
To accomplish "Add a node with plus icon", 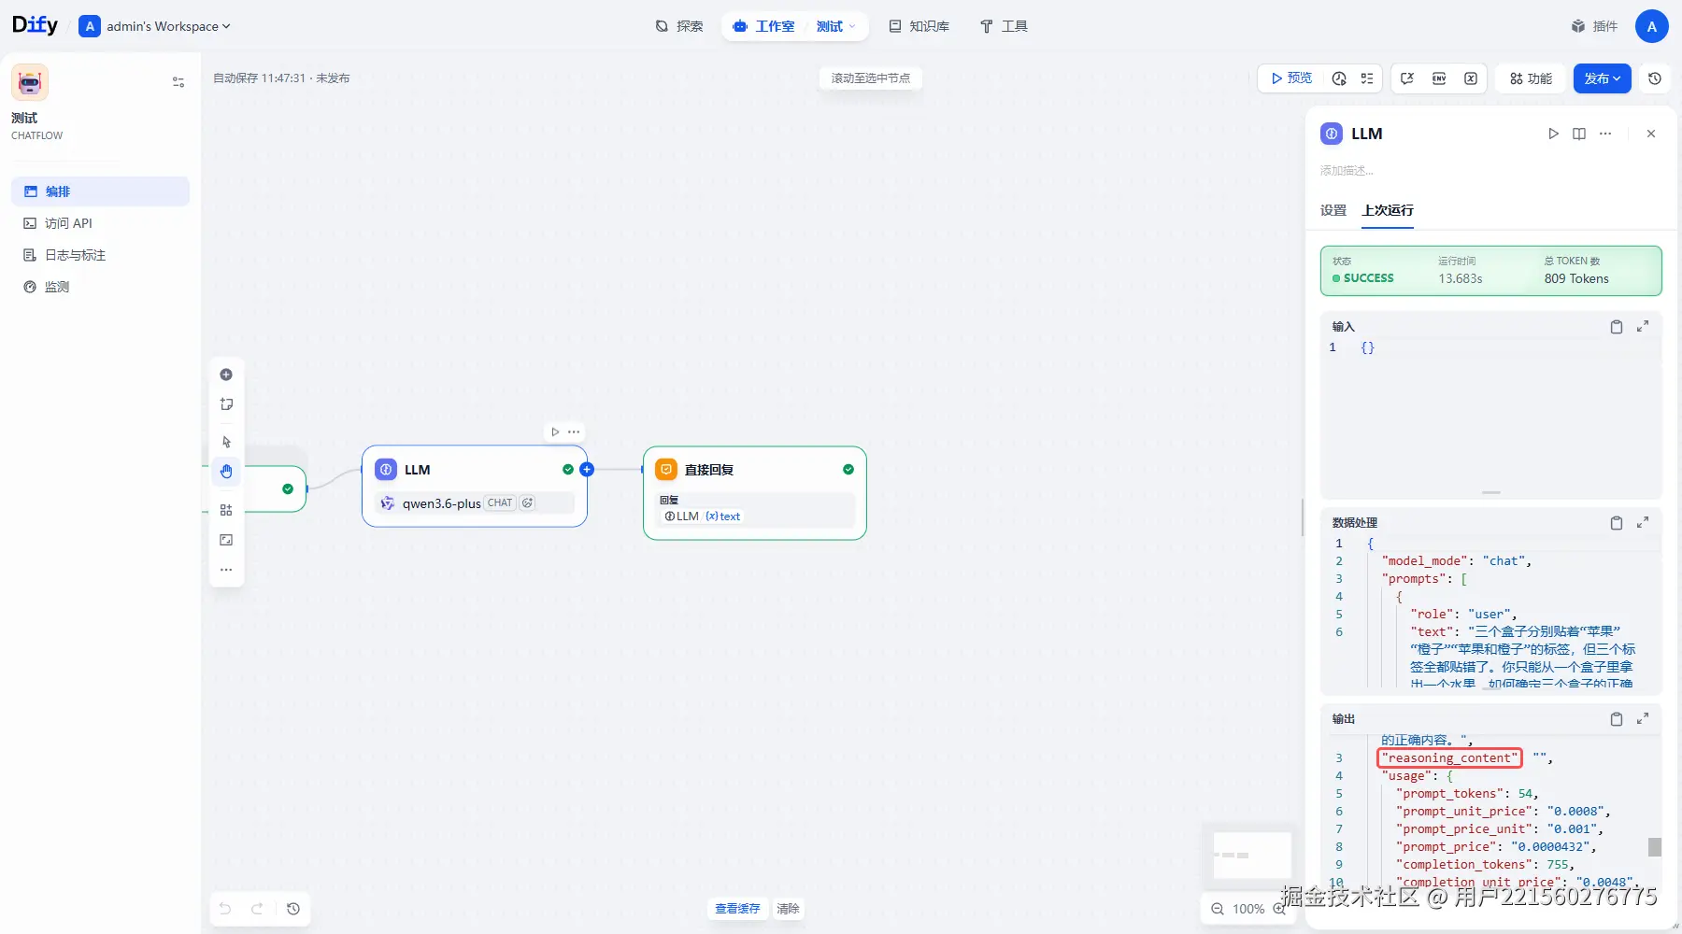I will [x=226, y=375].
